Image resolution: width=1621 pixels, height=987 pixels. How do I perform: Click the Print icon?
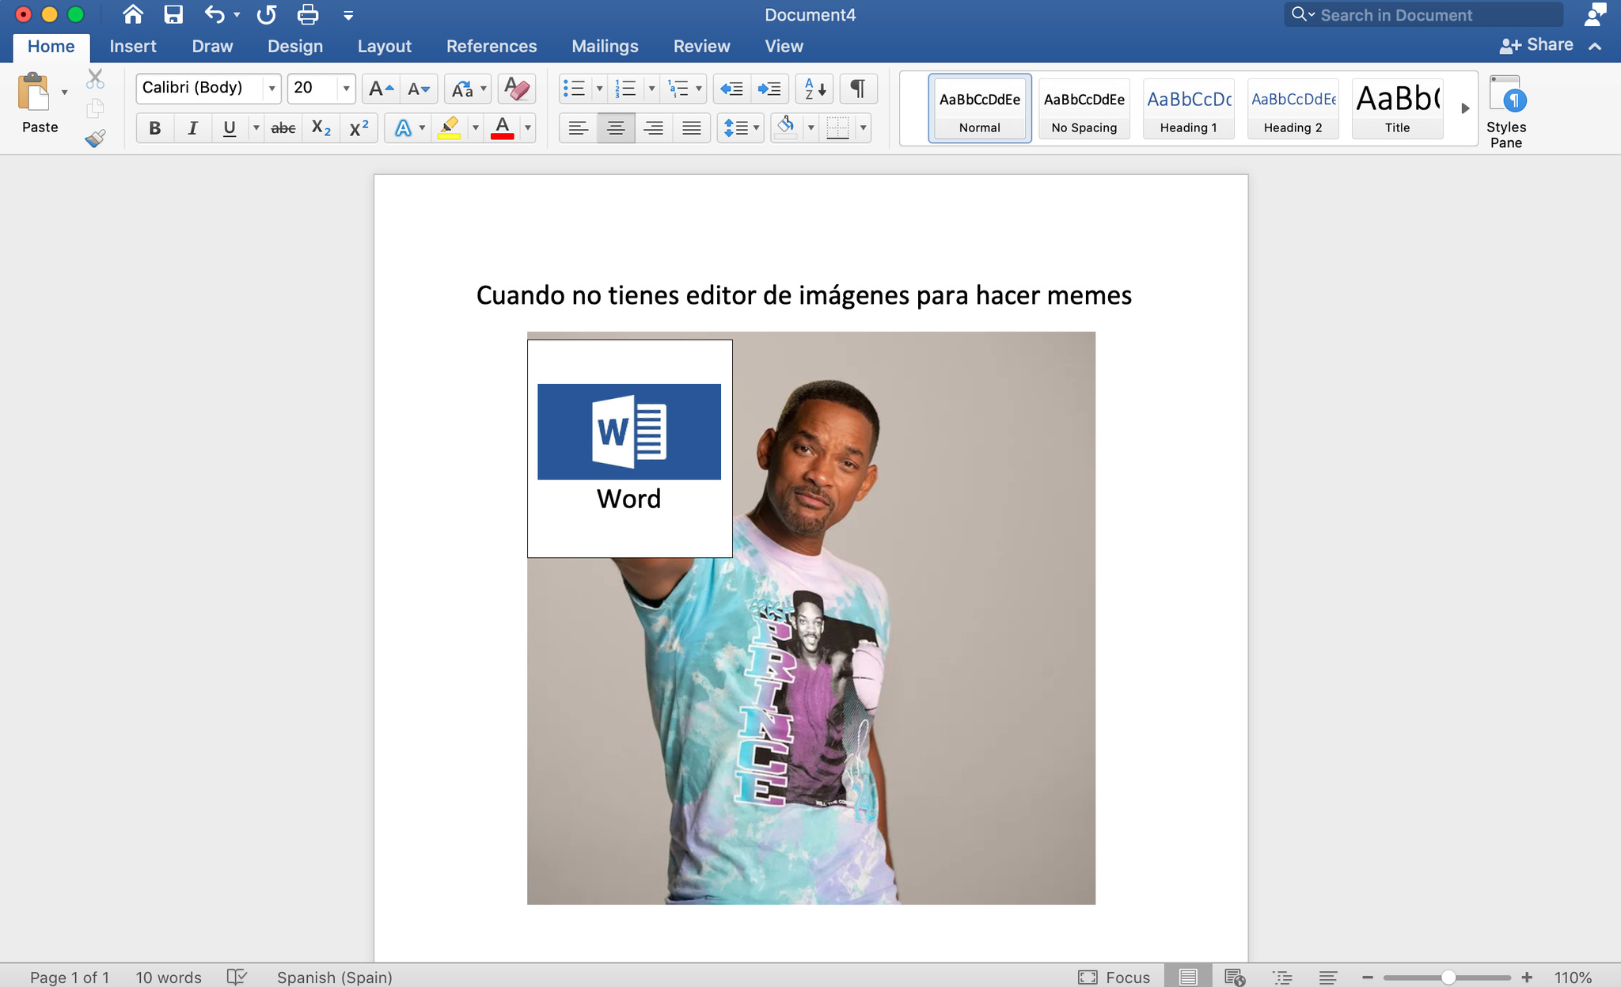tap(307, 14)
